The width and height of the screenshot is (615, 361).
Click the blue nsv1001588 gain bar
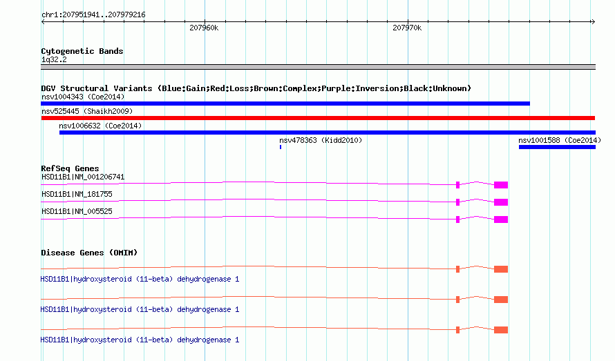558,147
